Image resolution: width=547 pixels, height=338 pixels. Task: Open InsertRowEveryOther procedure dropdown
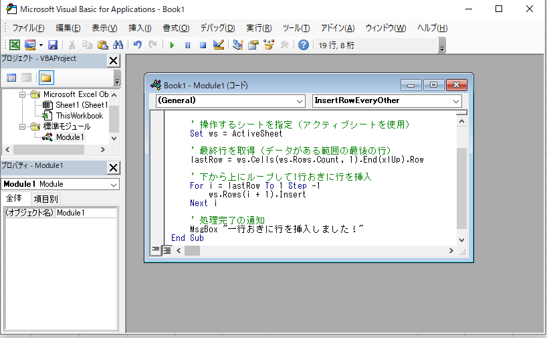[456, 101]
